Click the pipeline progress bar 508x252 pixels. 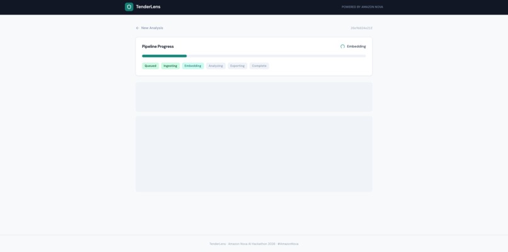[254, 56]
